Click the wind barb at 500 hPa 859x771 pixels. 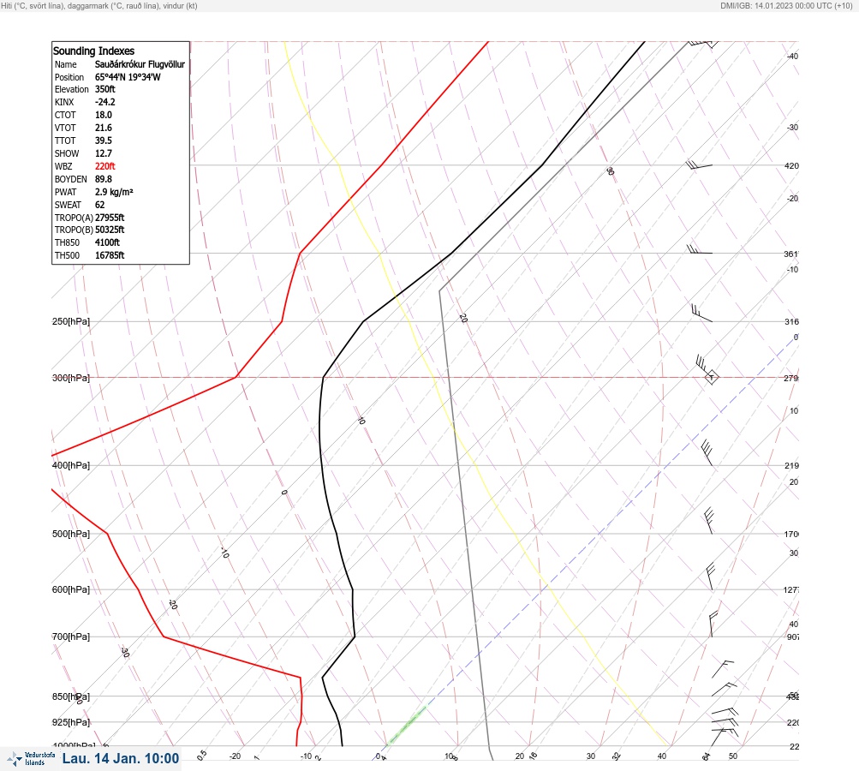tap(708, 521)
